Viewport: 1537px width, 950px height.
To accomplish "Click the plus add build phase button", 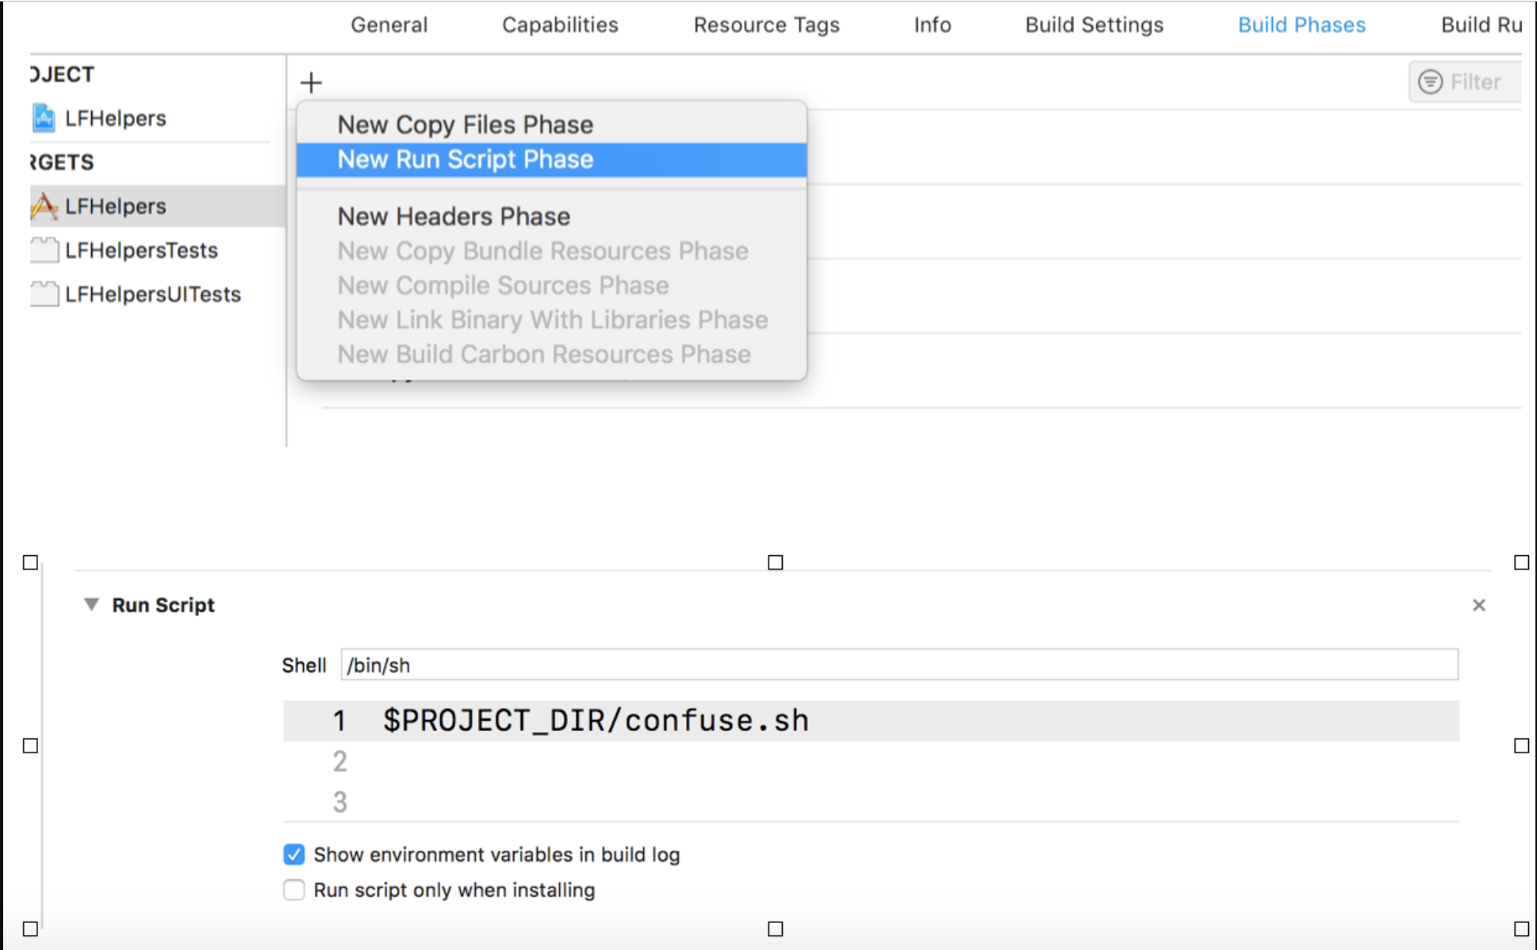I will tap(311, 82).
